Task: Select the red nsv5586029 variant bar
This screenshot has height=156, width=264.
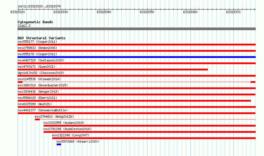Action: pos(134,101)
